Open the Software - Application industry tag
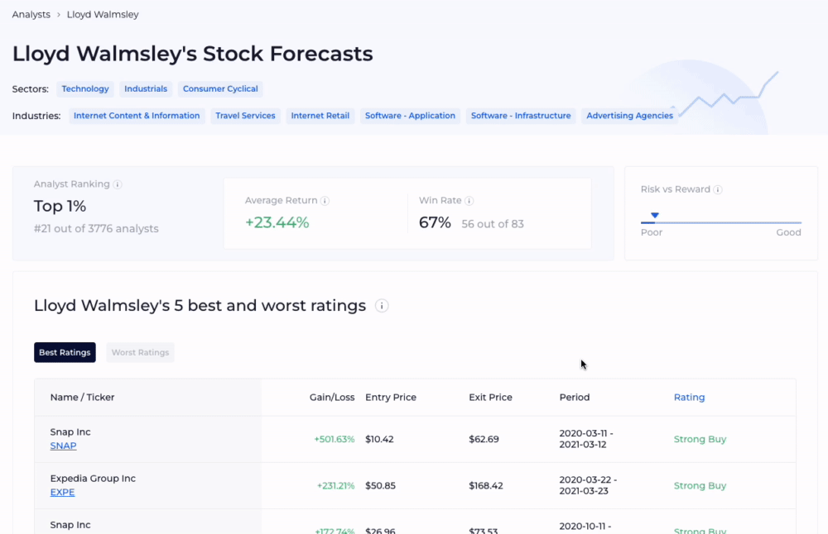 410,116
